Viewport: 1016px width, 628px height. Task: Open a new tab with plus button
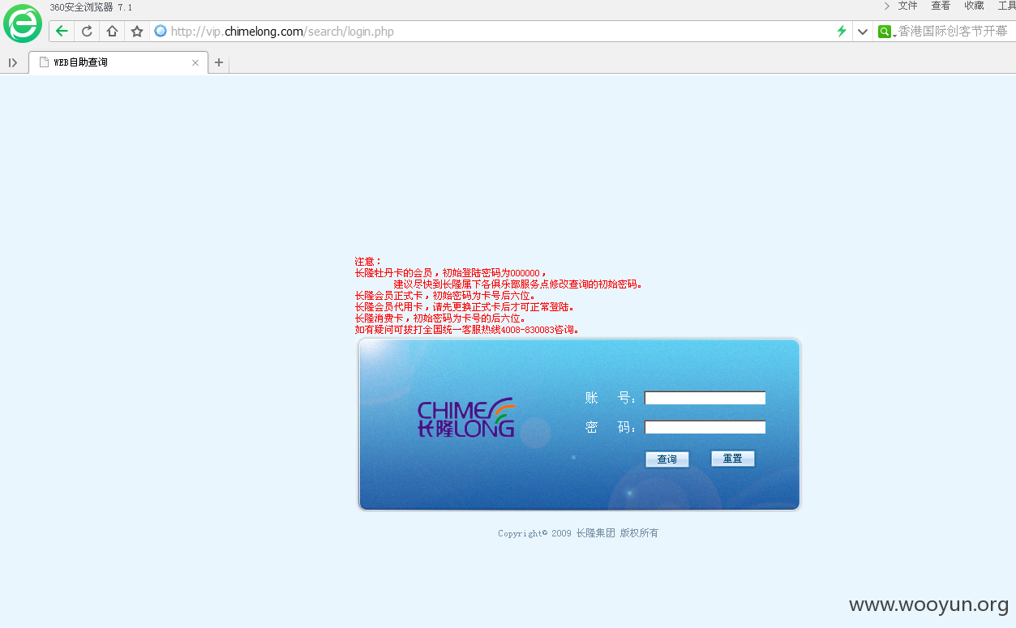click(219, 62)
